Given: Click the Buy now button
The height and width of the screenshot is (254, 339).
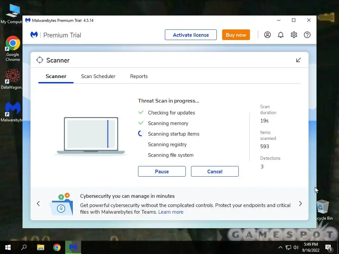Looking at the screenshot, I should [x=236, y=35].
